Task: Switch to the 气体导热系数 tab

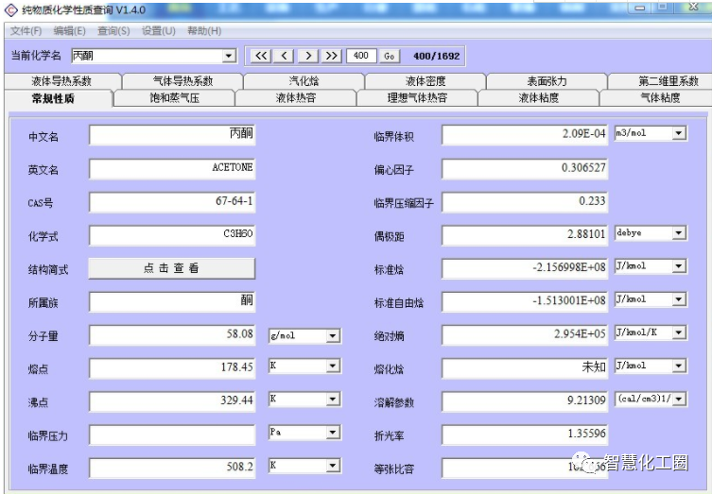Action: [x=183, y=81]
